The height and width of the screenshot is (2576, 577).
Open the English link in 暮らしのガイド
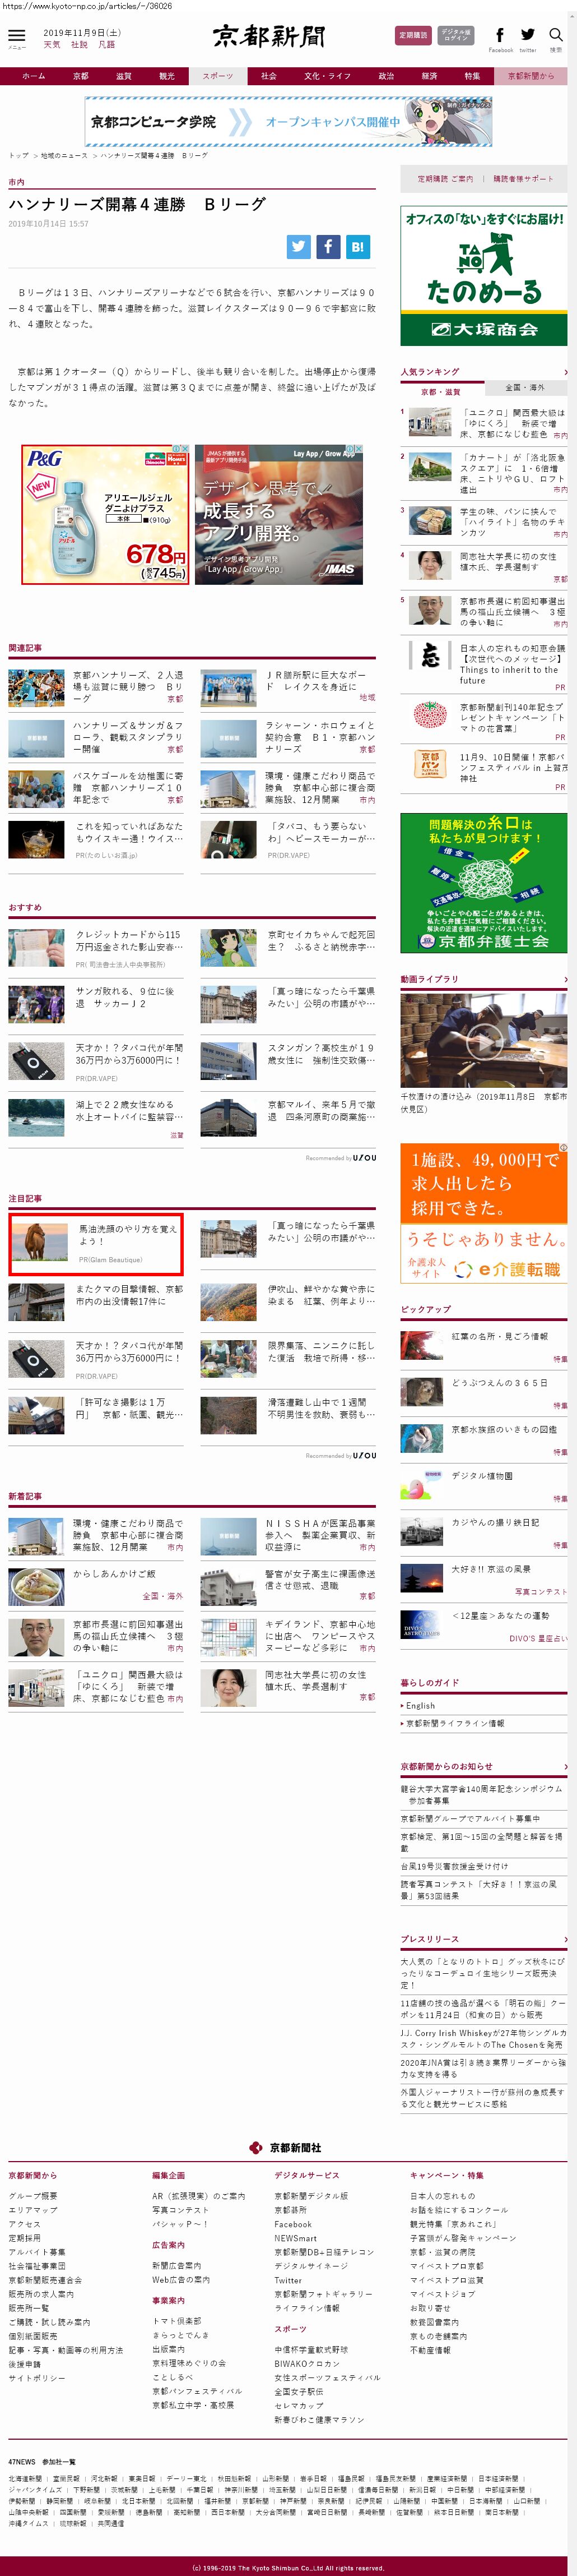[x=420, y=1705]
